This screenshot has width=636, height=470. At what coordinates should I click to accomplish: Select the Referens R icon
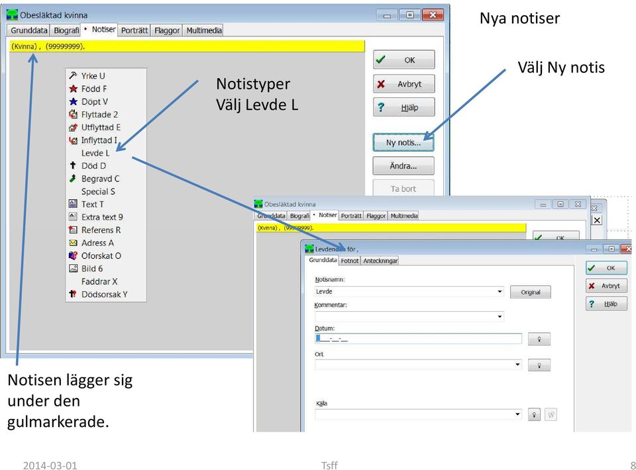[73, 230]
